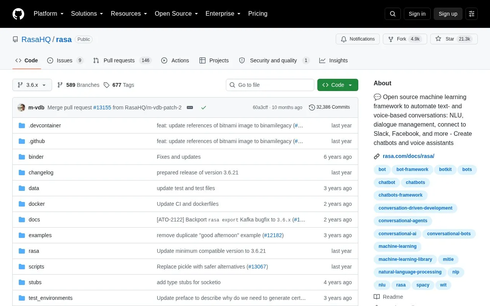The width and height of the screenshot is (490, 306).
Task: Switch to the Issues tab
Action: coord(65,60)
